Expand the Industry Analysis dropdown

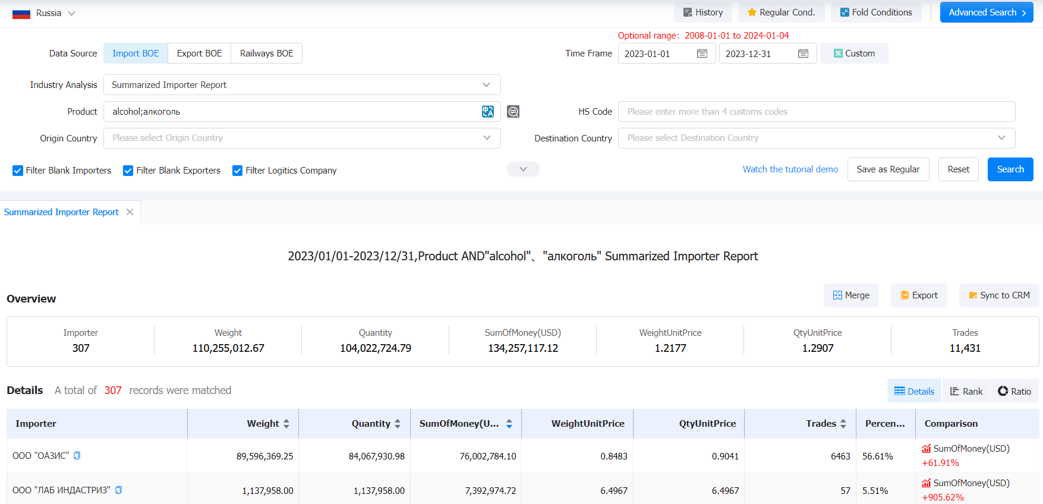(x=302, y=85)
